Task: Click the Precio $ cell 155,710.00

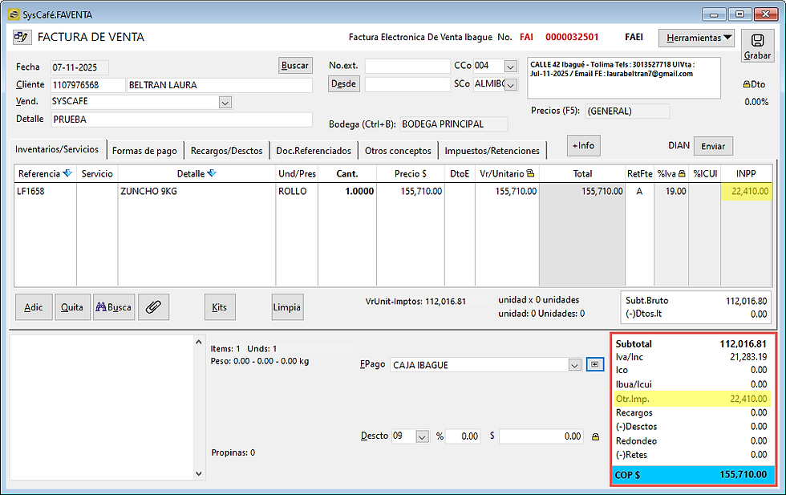Action: (411, 191)
